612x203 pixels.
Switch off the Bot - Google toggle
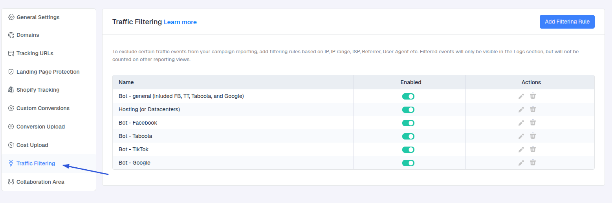tap(408, 163)
